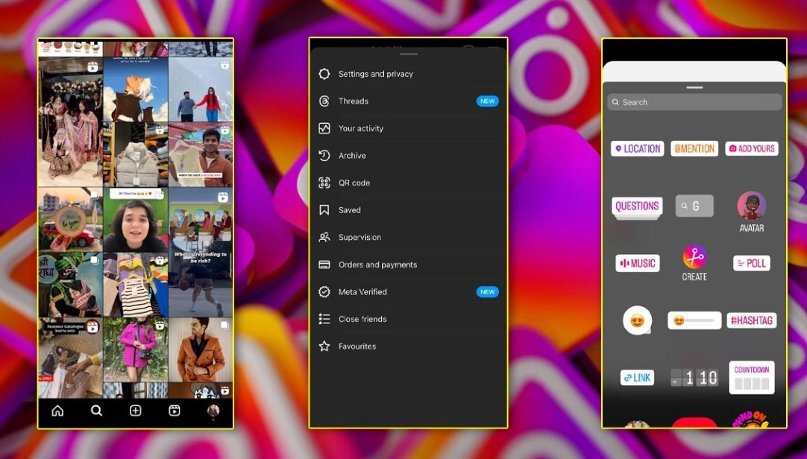Add the emoji slider sticker
The image size is (807, 459).
pyautogui.click(x=694, y=320)
